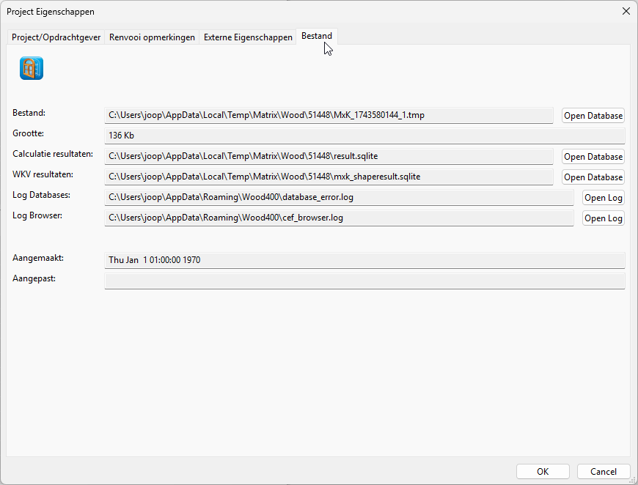Open the WKV resultaten database
638x485 pixels.
click(593, 177)
